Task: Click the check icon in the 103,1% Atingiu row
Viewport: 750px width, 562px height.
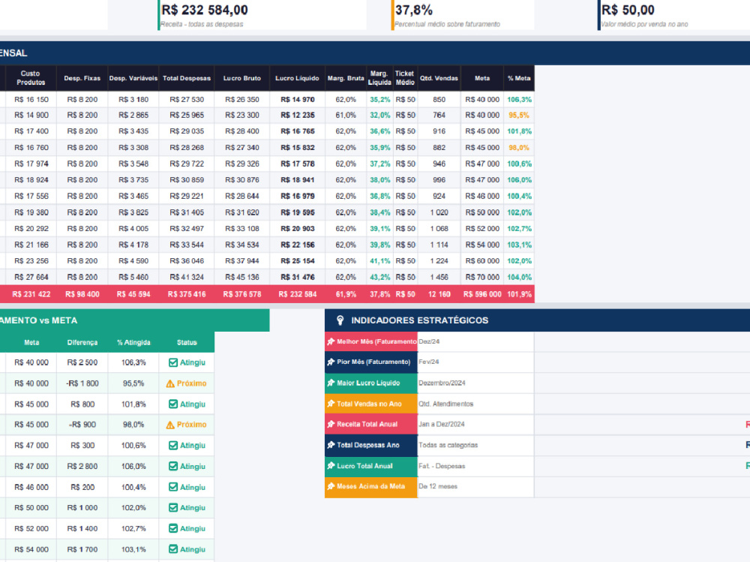Action: [173, 549]
